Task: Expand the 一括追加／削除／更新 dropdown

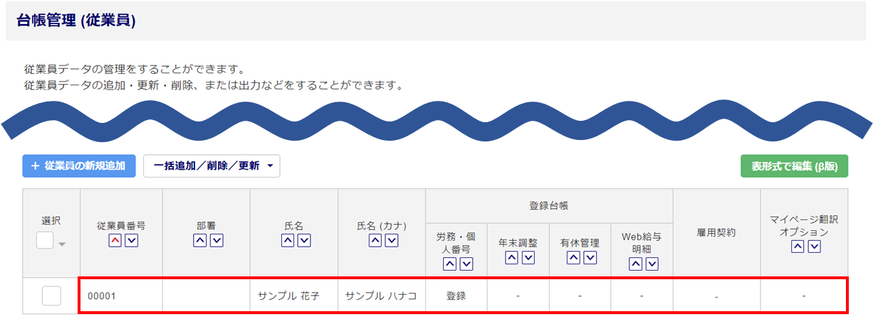Action: click(x=211, y=166)
